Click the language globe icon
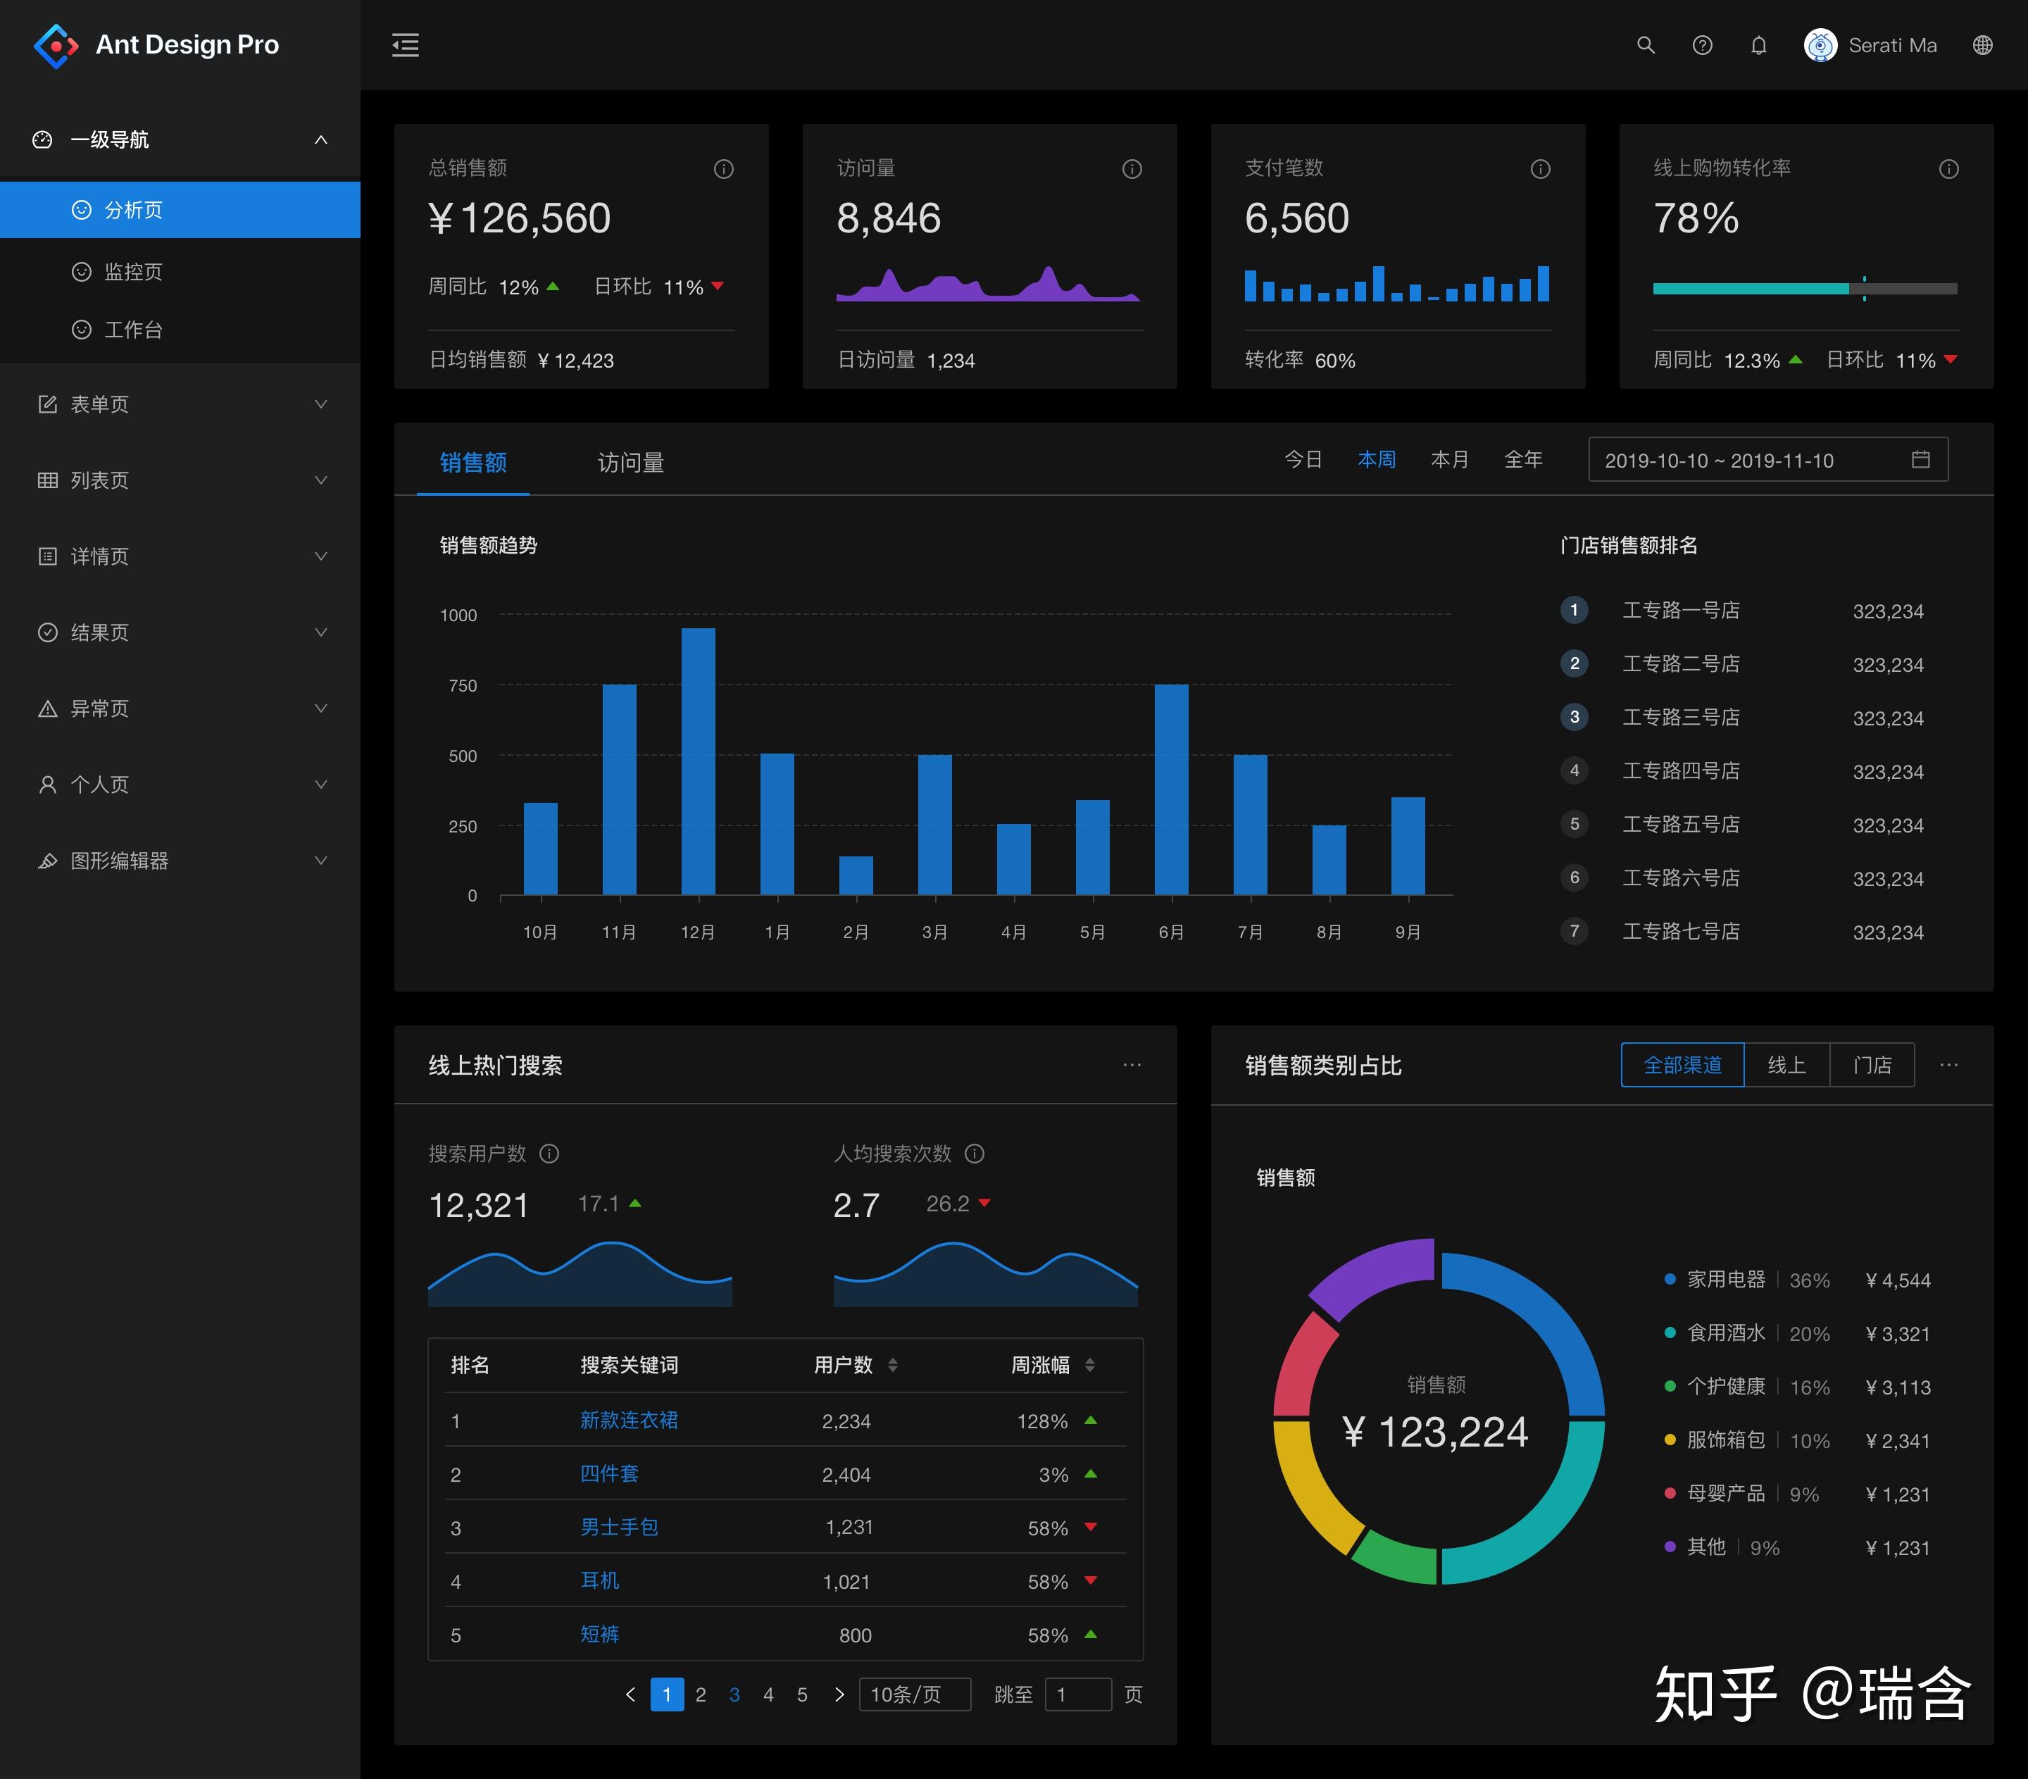 click(1982, 46)
